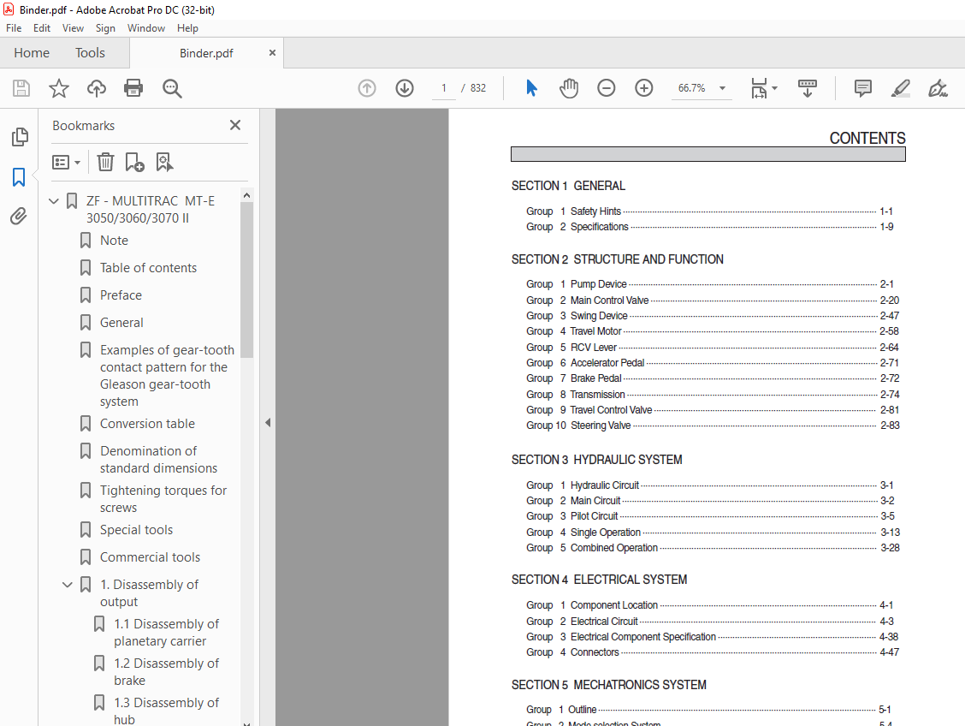Open the Attachments paperclip panel
This screenshot has width=965, height=726.
[x=19, y=216]
